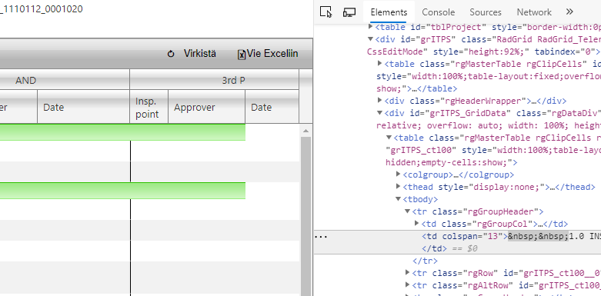This screenshot has height=296, width=601.
Task: Collapse the rgGroupHeader tr node
Action: [408, 211]
